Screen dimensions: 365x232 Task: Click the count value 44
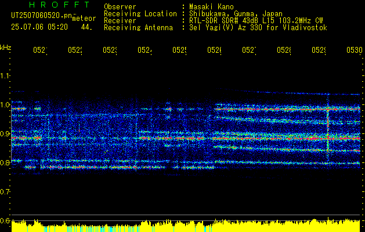point(86,27)
